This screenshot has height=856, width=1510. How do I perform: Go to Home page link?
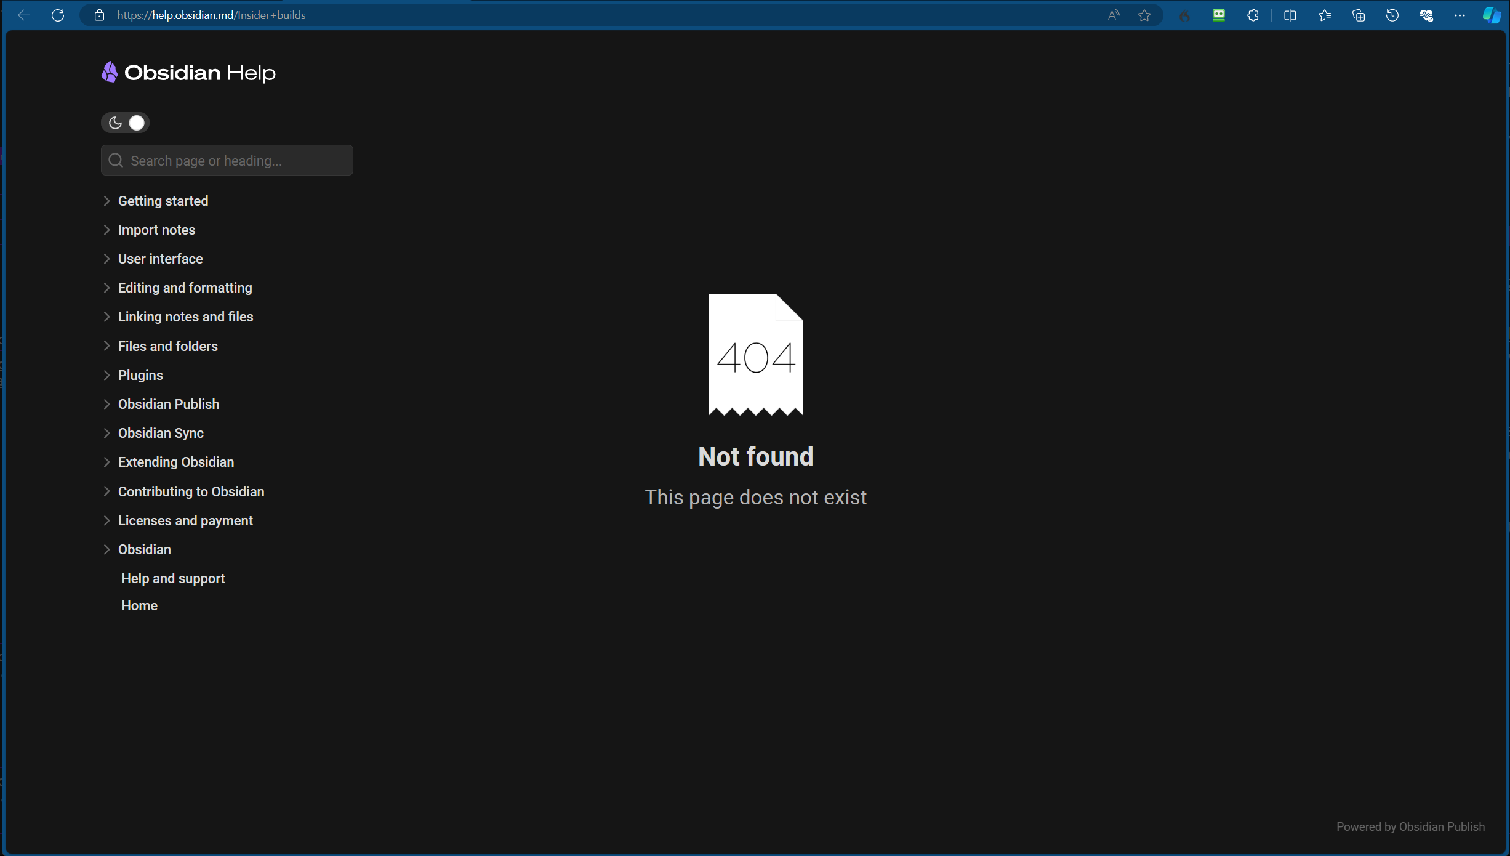click(139, 605)
